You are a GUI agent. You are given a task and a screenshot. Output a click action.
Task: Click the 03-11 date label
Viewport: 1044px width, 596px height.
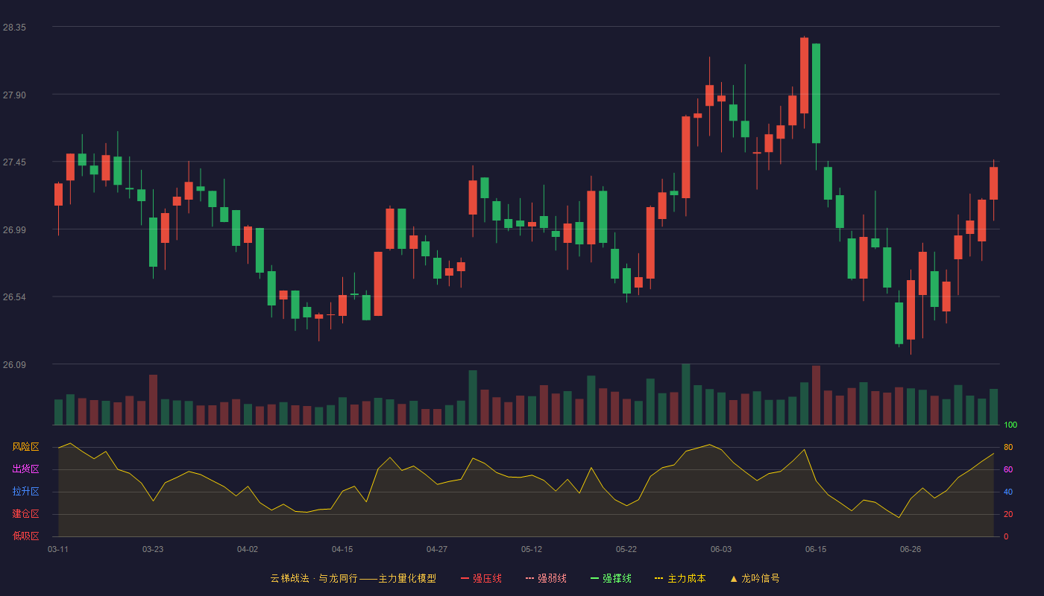pos(58,549)
